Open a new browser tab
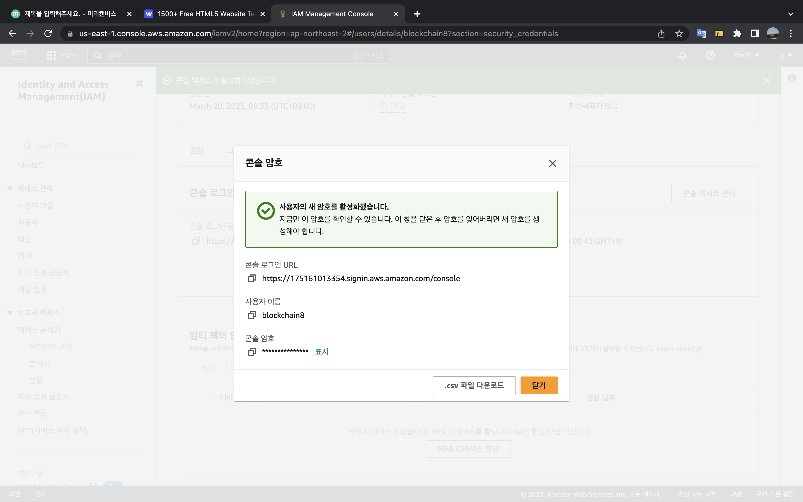This screenshot has height=502, width=803. point(417,14)
